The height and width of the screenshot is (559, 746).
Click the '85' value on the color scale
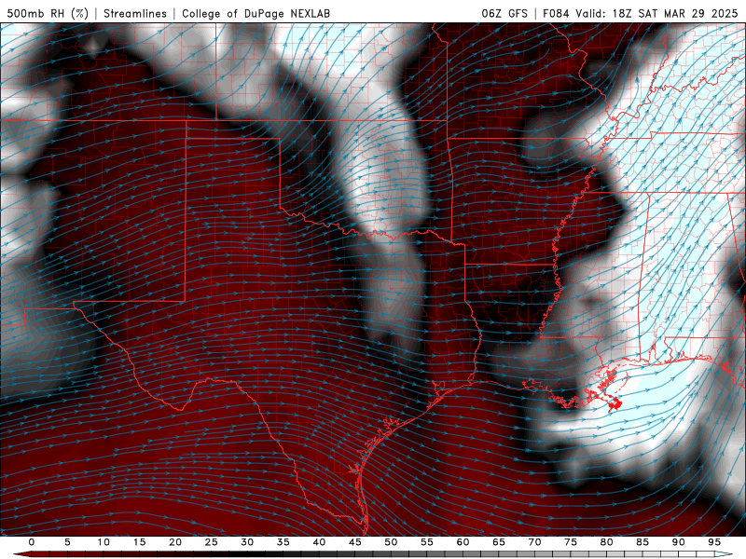(642, 542)
